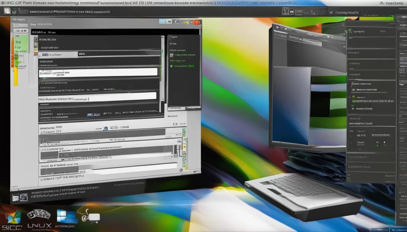Open the colorful pinwheel logo icon

pos(13,217)
